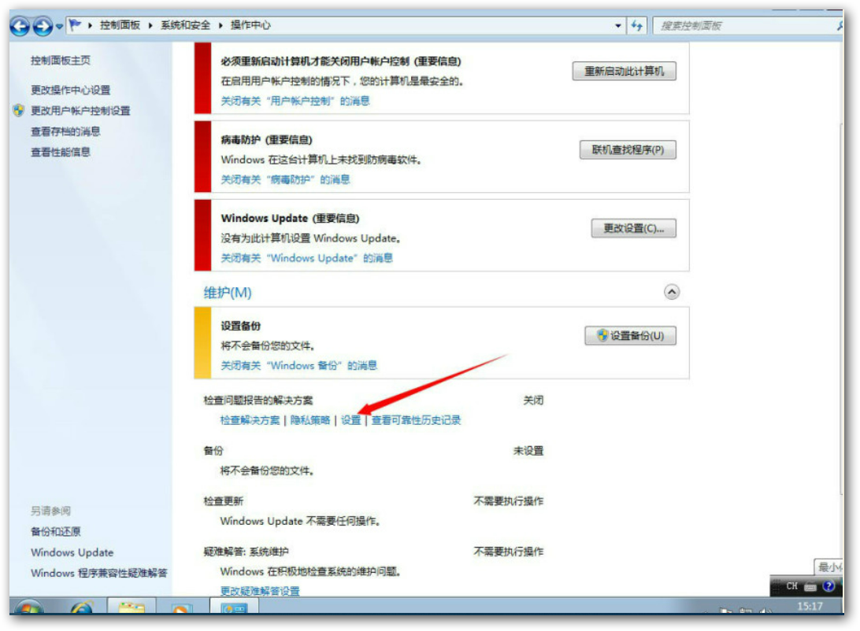Click the 设置备份 message heading
This screenshot has width=860, height=631.
241,326
